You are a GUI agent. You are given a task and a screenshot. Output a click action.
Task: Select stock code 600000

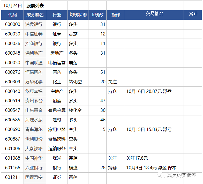point(12,24)
